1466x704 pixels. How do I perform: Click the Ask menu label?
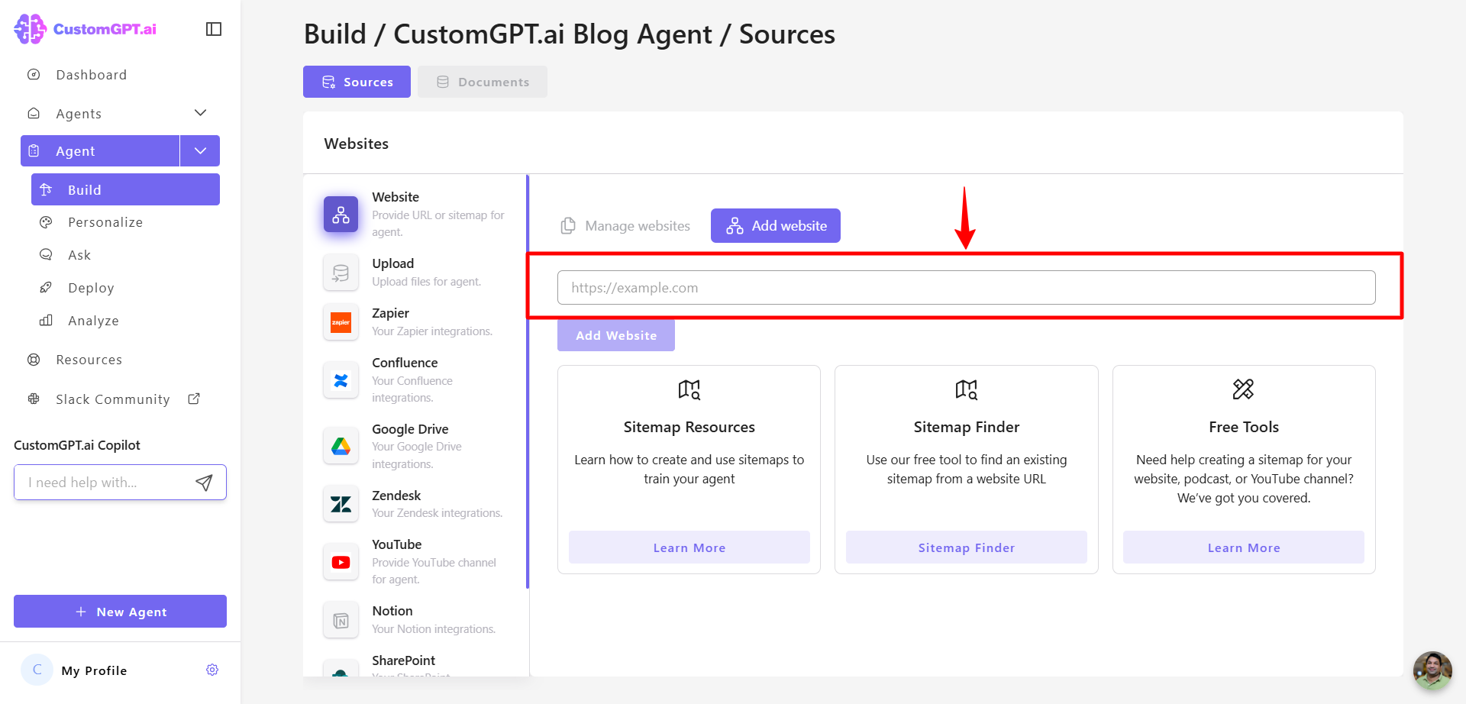(x=79, y=255)
